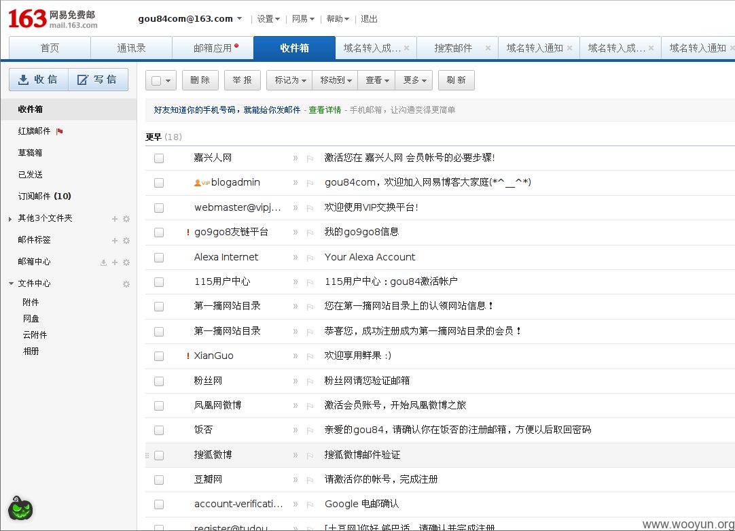Image resolution: width=735 pixels, height=531 pixels.
Task: Open the 网易 menu
Action: coord(303,19)
